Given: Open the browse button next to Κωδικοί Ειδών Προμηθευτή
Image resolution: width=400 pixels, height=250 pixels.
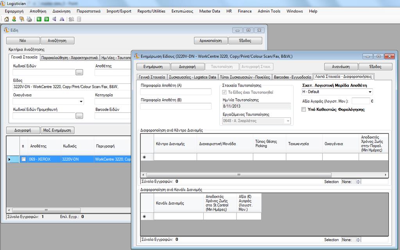Looking at the screenshot, I should coord(79,116).
